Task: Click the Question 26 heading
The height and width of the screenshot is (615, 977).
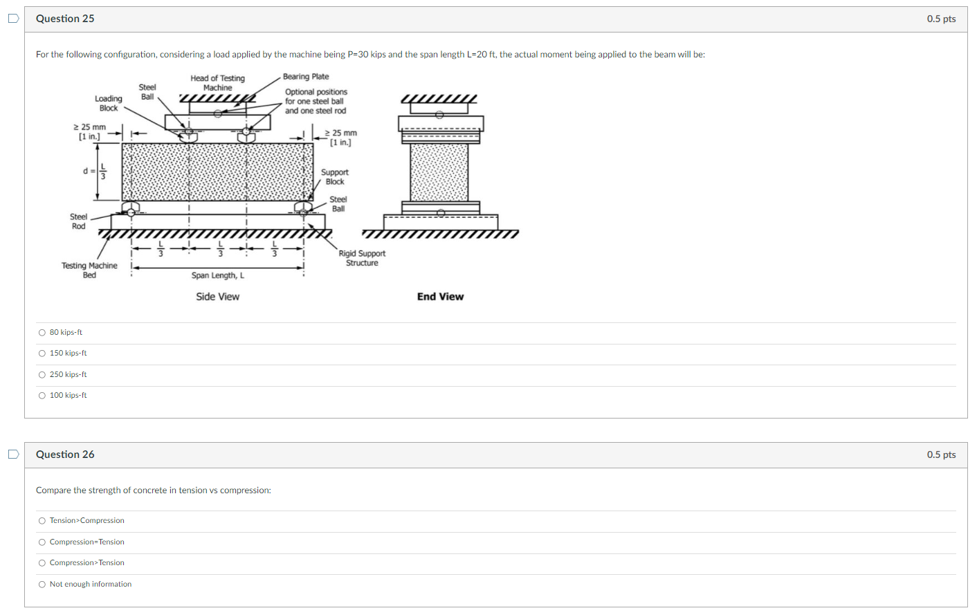Action: (x=65, y=455)
